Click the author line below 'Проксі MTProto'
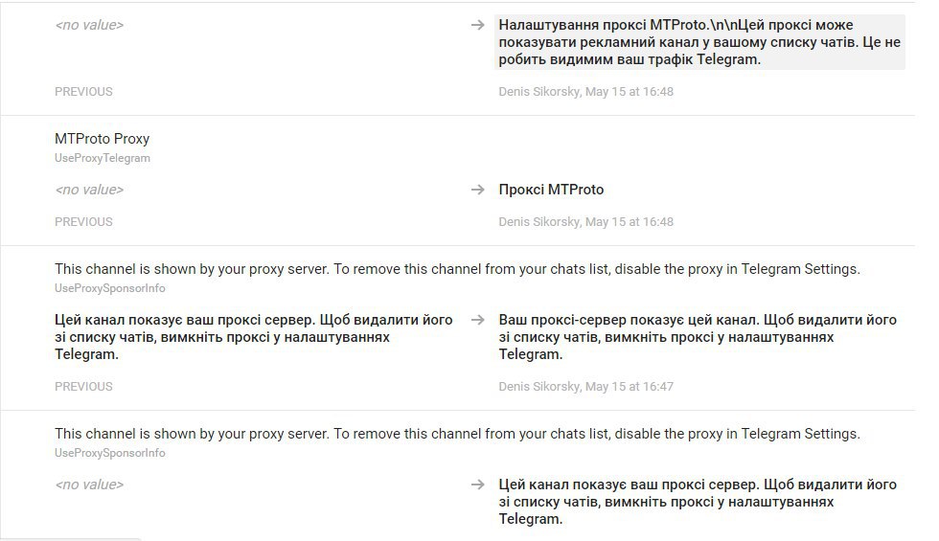 click(x=585, y=222)
